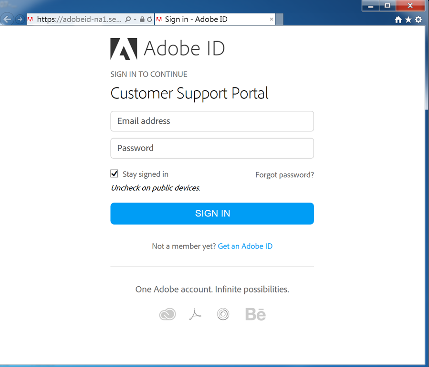Image resolution: width=429 pixels, height=367 pixels.
Task: Click 'One Adobe account. Infinite possibilities.' text
Action: (212, 289)
